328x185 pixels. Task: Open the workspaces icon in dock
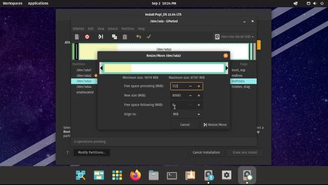click(x=99, y=175)
